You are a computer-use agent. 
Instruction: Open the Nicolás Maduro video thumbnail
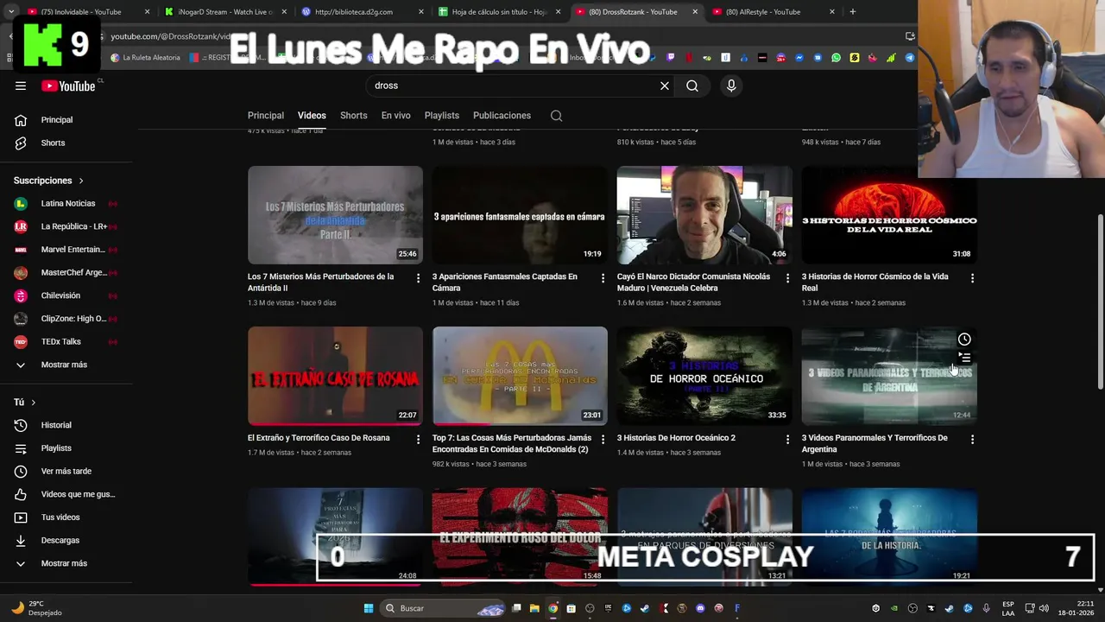tap(704, 215)
